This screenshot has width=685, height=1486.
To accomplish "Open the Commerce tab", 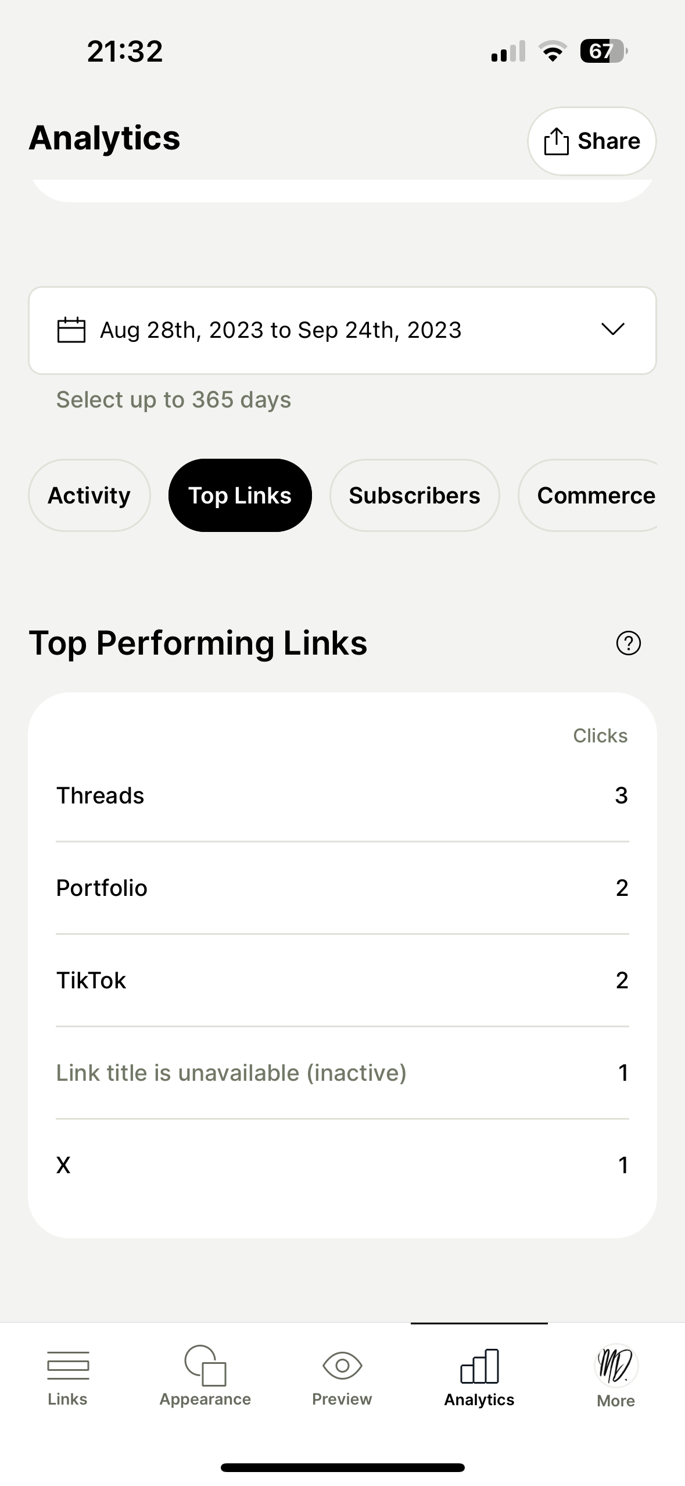I will click(x=593, y=495).
